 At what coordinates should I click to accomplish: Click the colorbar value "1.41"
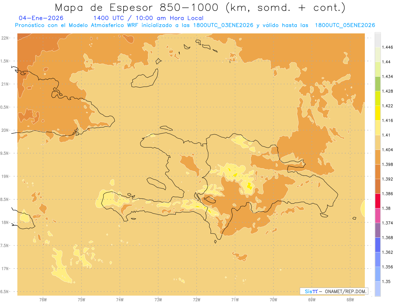pyautogui.click(x=386, y=135)
